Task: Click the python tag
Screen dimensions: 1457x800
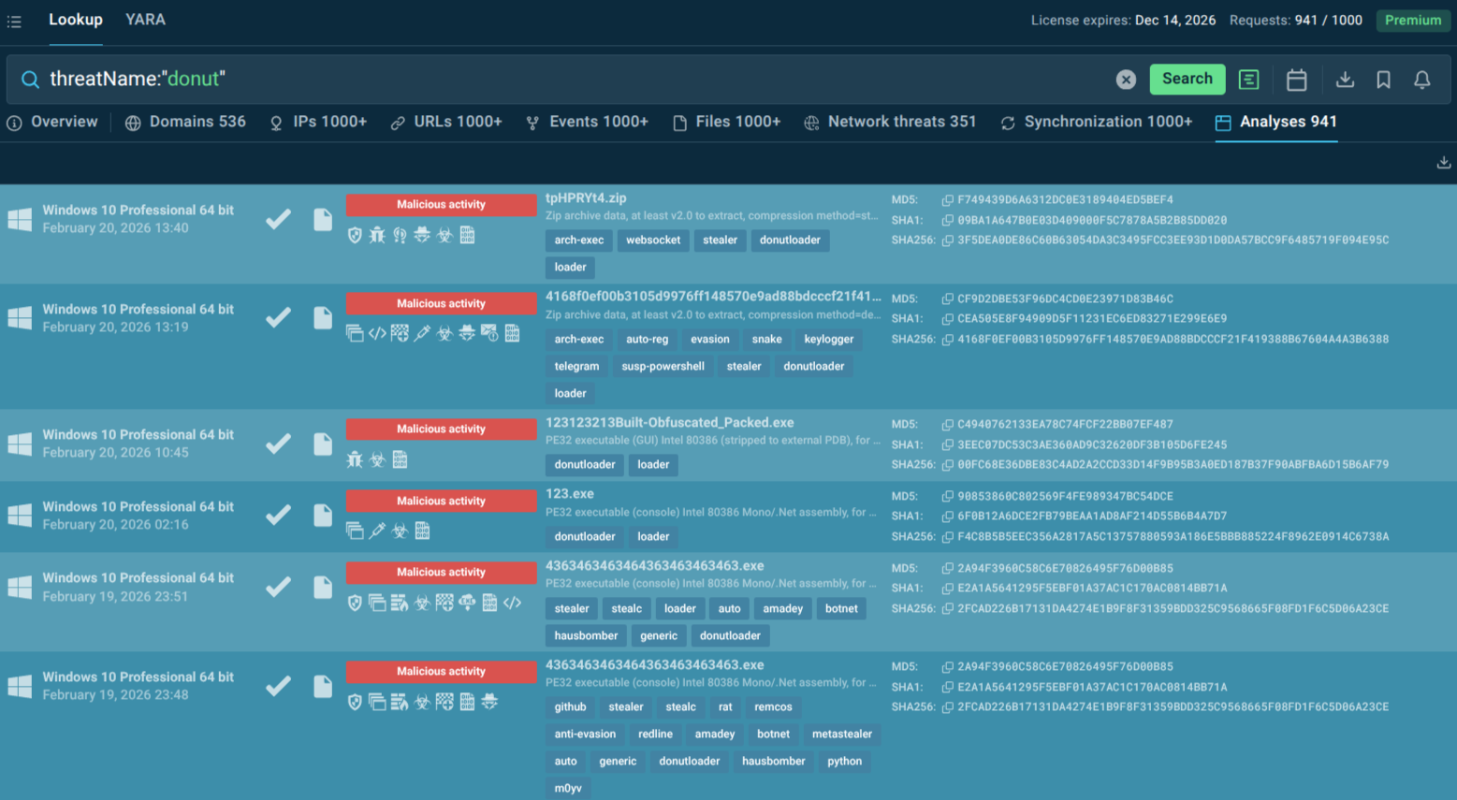Action: pyautogui.click(x=844, y=762)
